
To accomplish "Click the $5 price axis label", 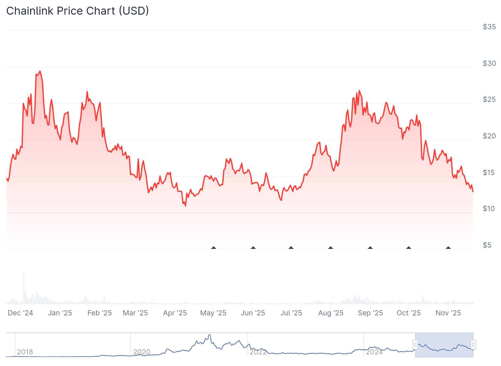I will coord(488,244).
